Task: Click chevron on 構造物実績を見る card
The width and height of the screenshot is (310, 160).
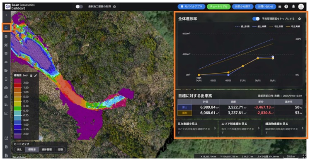Action: 303,128
